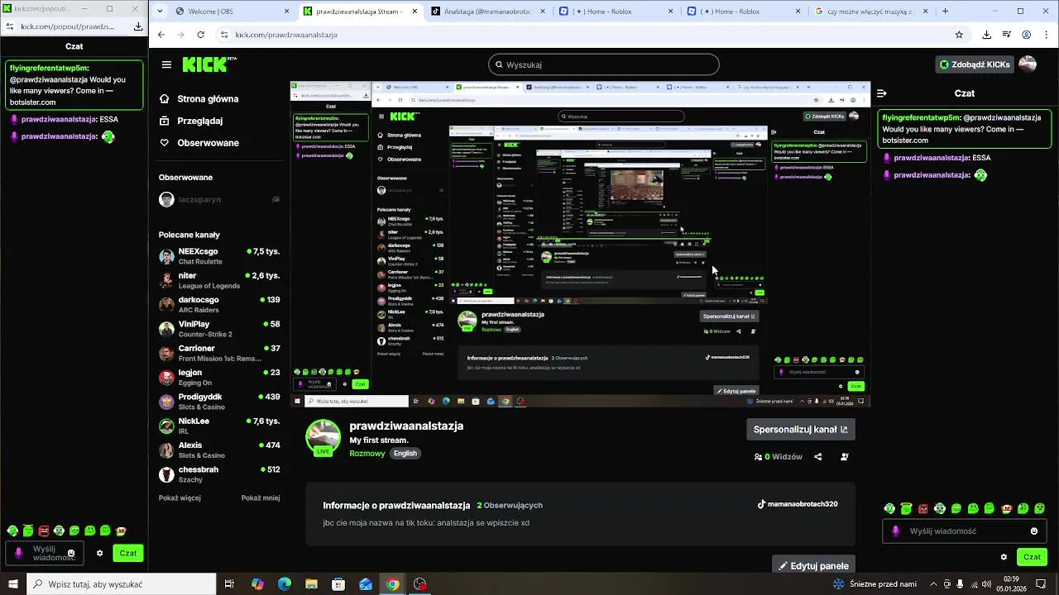The width and height of the screenshot is (1059, 595).
Task: Open chat settings gear in main chat
Action: (1004, 557)
